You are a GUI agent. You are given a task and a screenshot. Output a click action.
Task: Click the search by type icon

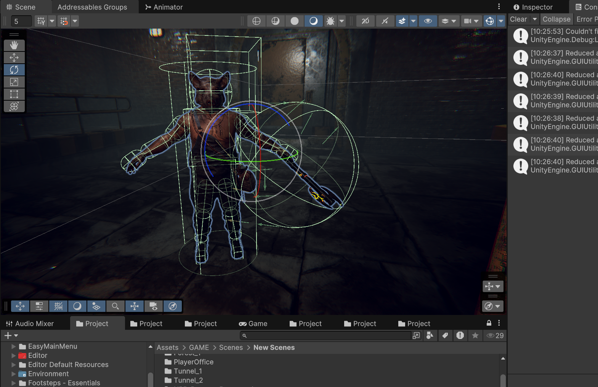430,336
